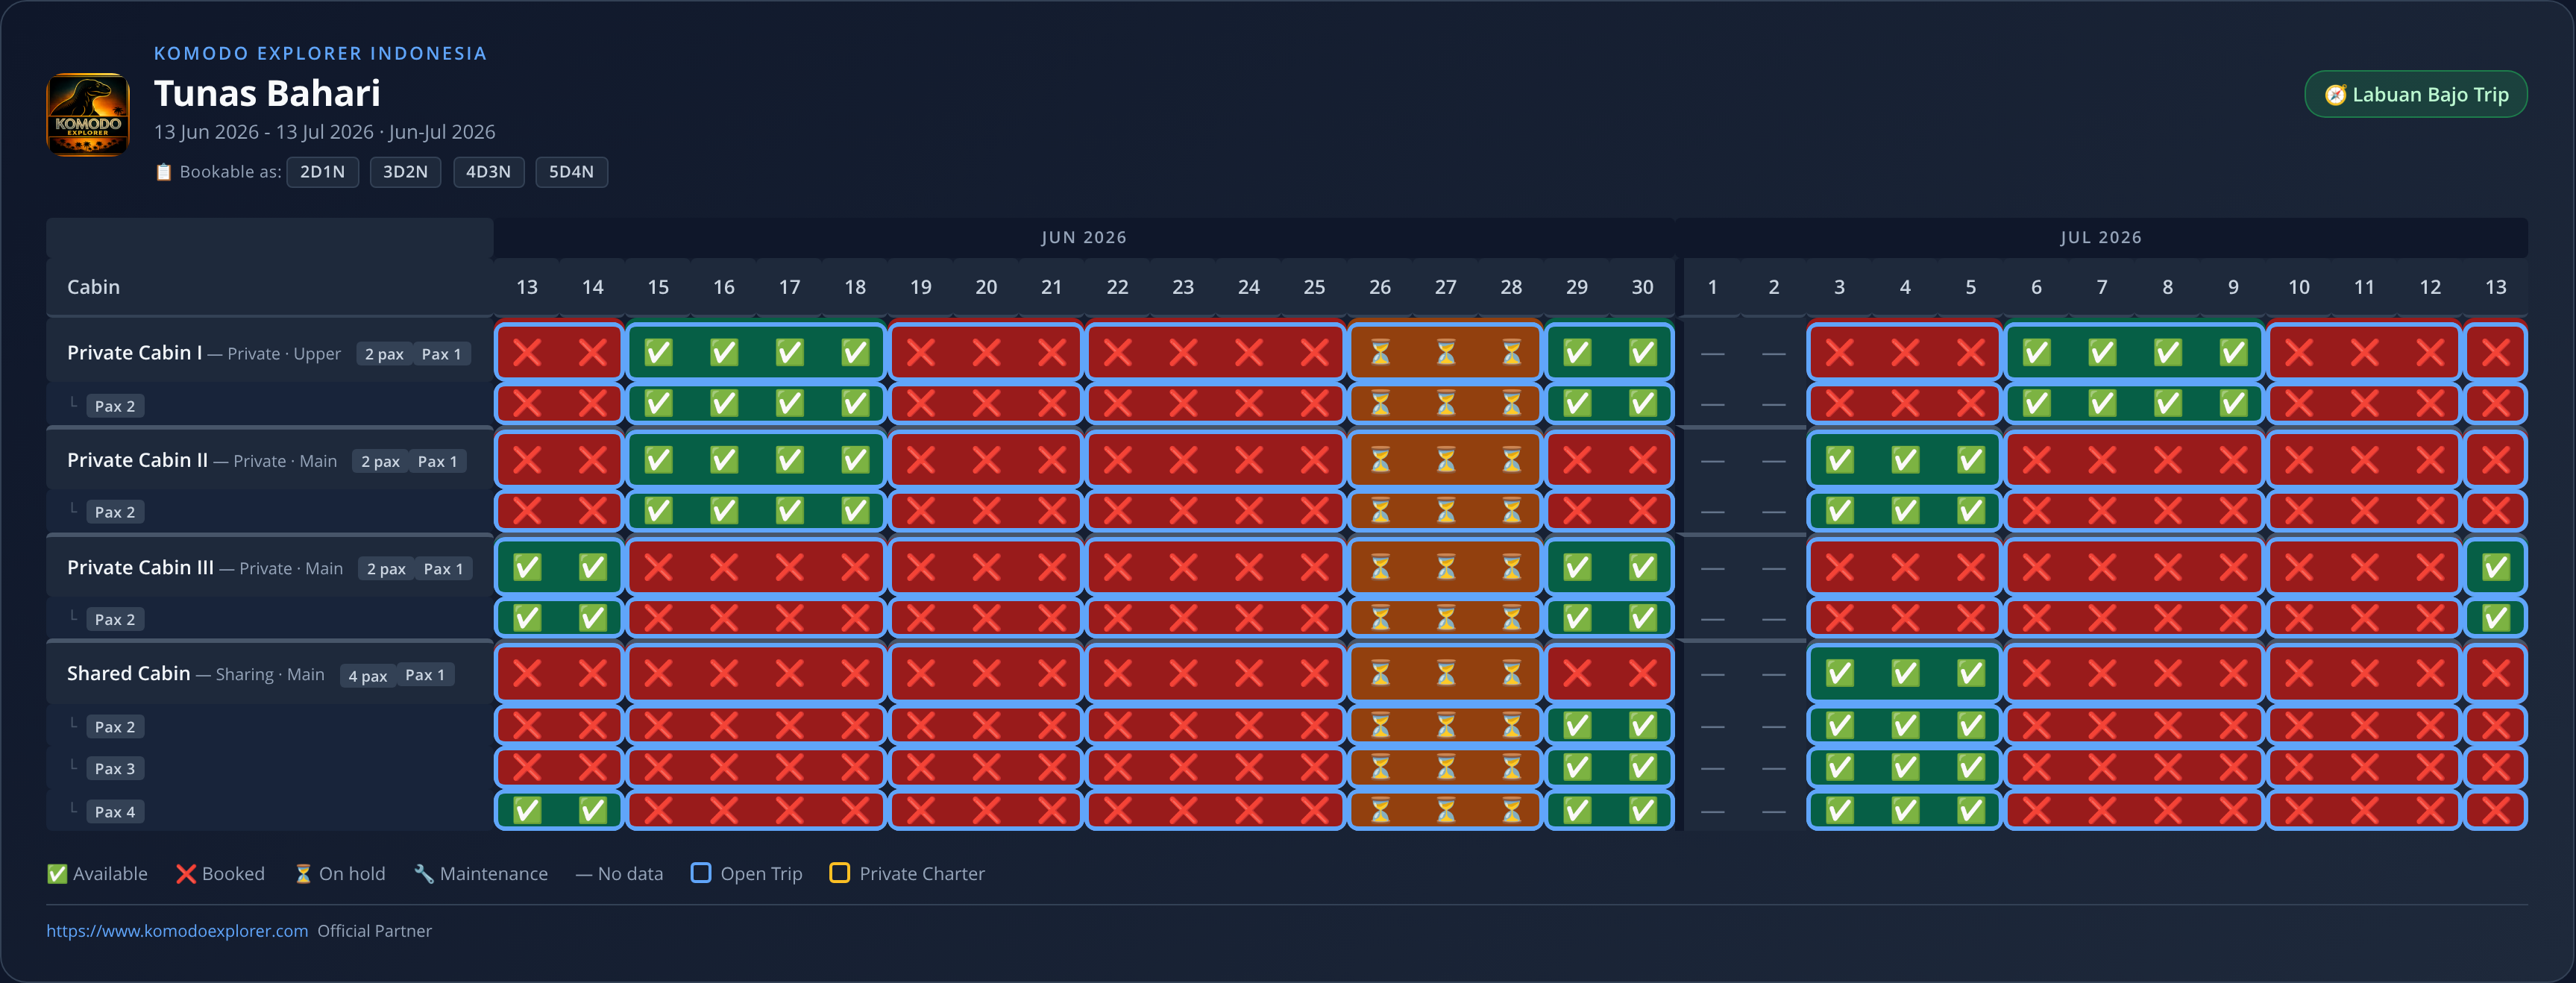
Task: Click the 4 pax badge on Shared Cabin
Action: point(367,676)
